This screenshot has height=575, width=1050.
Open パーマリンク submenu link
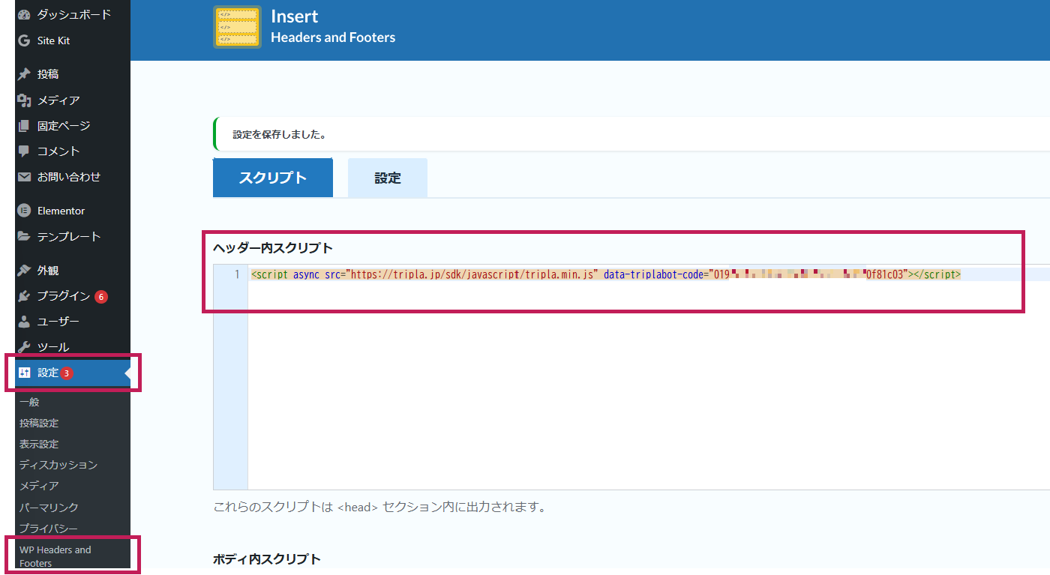click(x=49, y=508)
